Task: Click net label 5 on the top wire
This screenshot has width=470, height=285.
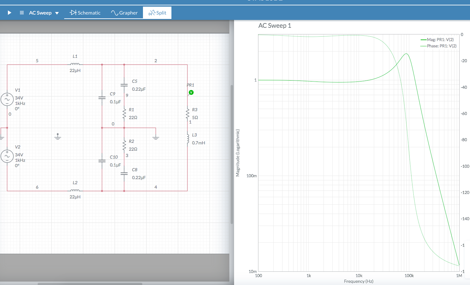Action: point(37,61)
